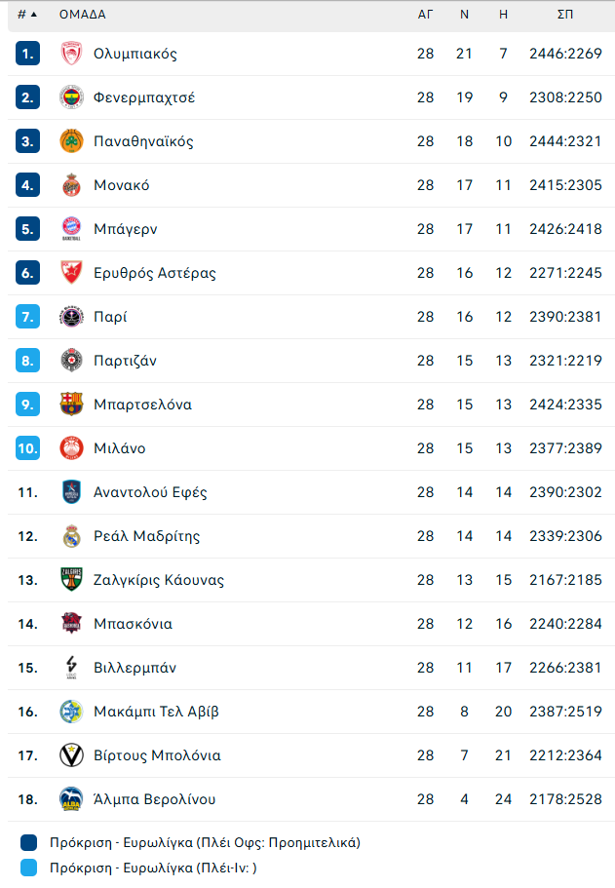Open the Žalgiris Kaunas shield logo
Viewport: 615px width, 888px height.
tap(71, 580)
